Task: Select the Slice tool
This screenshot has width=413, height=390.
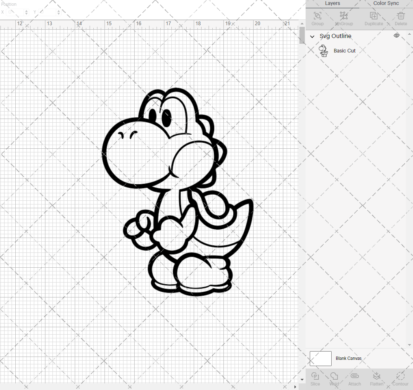Action: [315, 378]
